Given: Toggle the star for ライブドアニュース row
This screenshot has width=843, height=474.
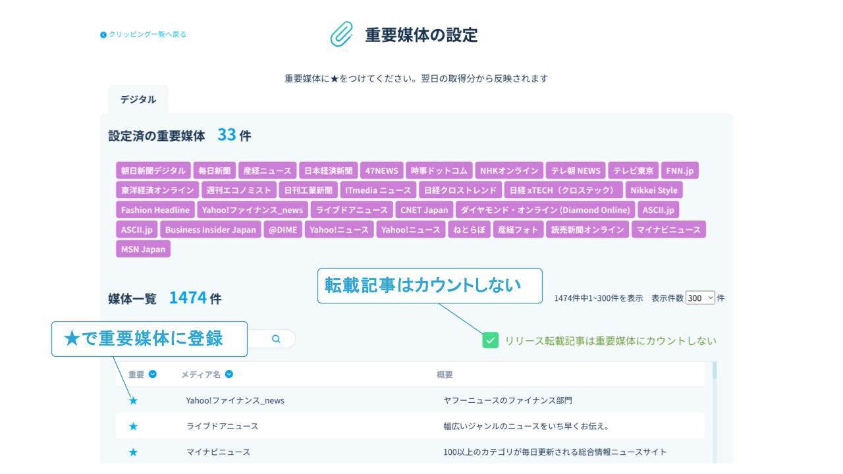Looking at the screenshot, I should coord(133,426).
